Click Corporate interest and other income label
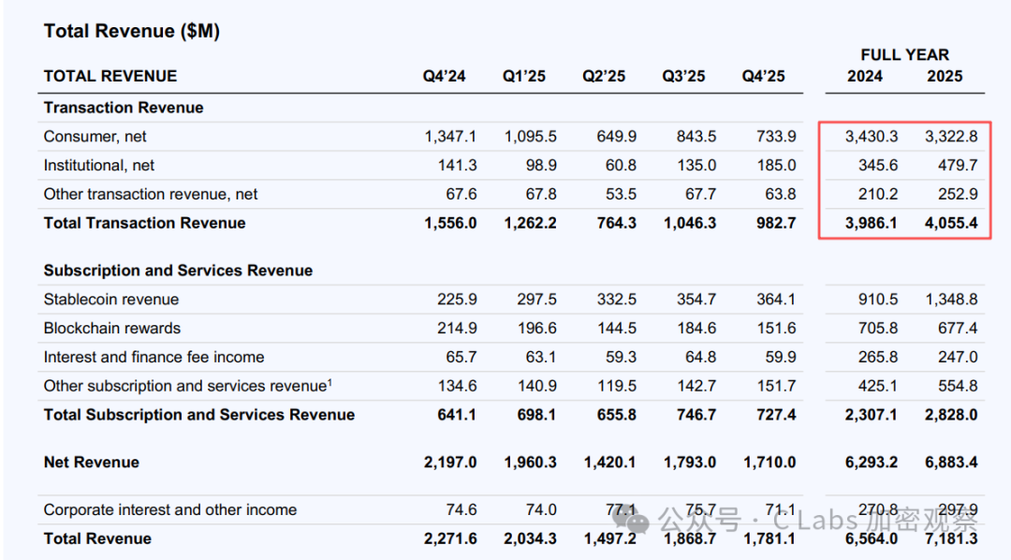 pyautogui.click(x=170, y=510)
